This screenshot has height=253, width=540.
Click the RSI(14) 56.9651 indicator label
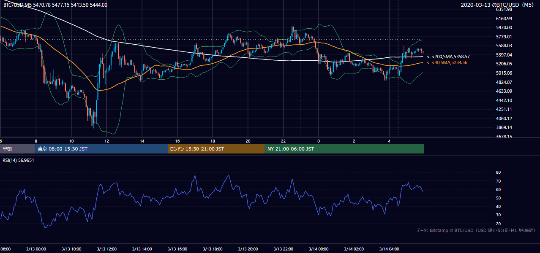point(18,160)
